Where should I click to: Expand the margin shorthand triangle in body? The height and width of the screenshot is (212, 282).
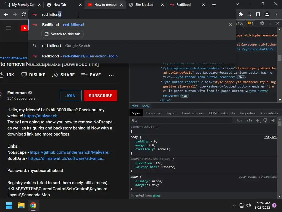pyautogui.click(x=150, y=145)
